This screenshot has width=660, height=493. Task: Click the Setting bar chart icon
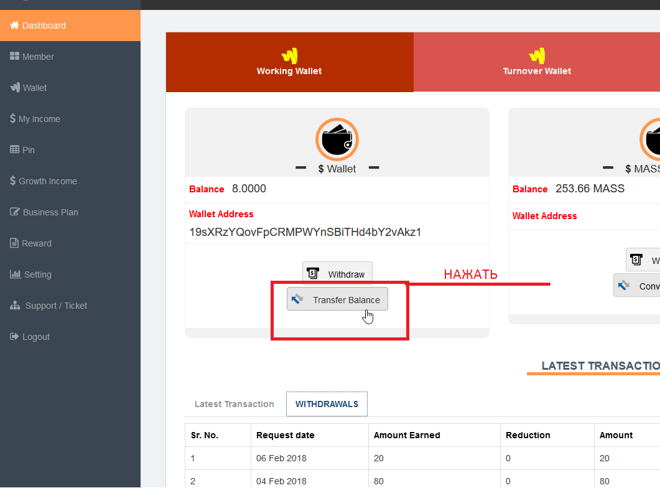15,275
